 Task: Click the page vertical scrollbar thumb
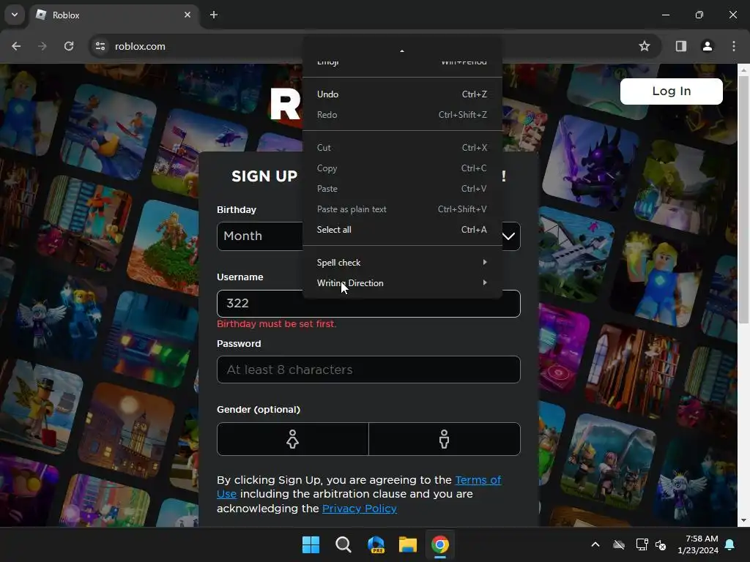(x=743, y=200)
